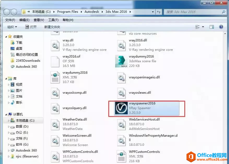Select Autodesk 360 under computer
This screenshot has height=164, width=229.
point(26,150)
